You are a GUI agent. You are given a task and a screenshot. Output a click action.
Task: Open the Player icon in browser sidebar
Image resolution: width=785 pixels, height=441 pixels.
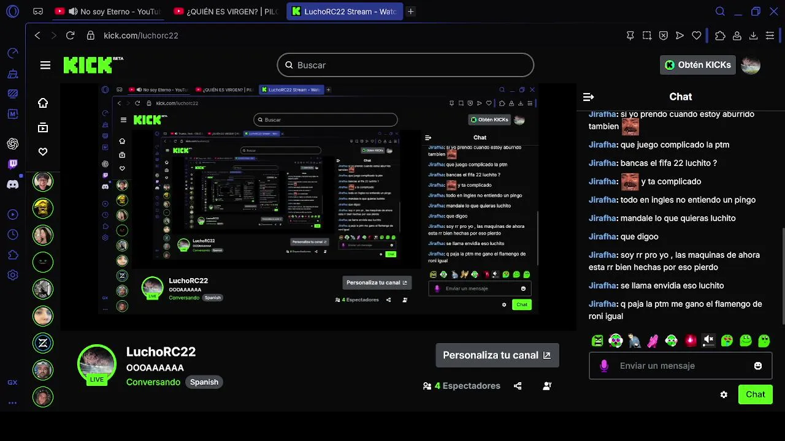coord(12,214)
